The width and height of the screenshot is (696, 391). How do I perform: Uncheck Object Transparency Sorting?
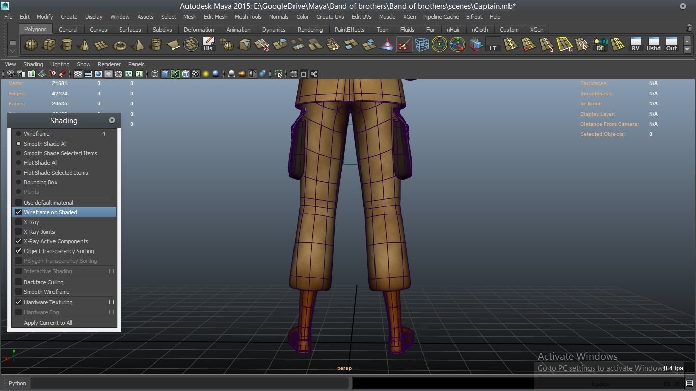19,251
